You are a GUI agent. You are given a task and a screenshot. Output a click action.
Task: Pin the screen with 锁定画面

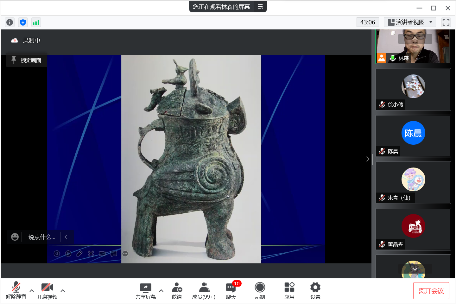[x=27, y=60]
